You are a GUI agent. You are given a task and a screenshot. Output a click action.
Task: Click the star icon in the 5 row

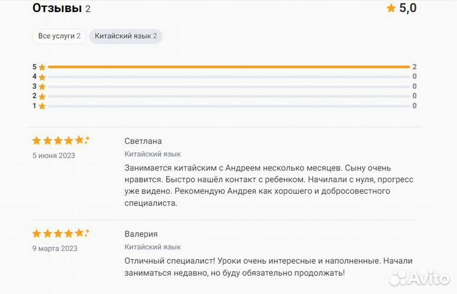point(43,67)
